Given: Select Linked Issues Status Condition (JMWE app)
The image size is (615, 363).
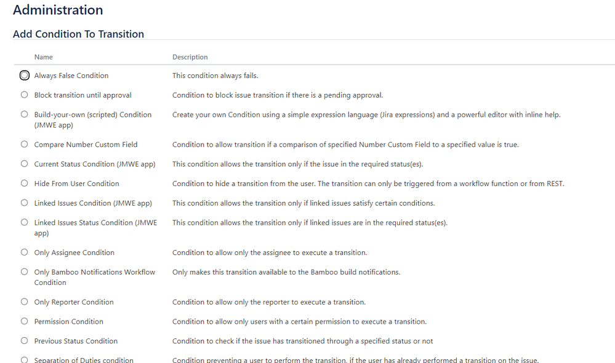Looking at the screenshot, I should pos(24,222).
